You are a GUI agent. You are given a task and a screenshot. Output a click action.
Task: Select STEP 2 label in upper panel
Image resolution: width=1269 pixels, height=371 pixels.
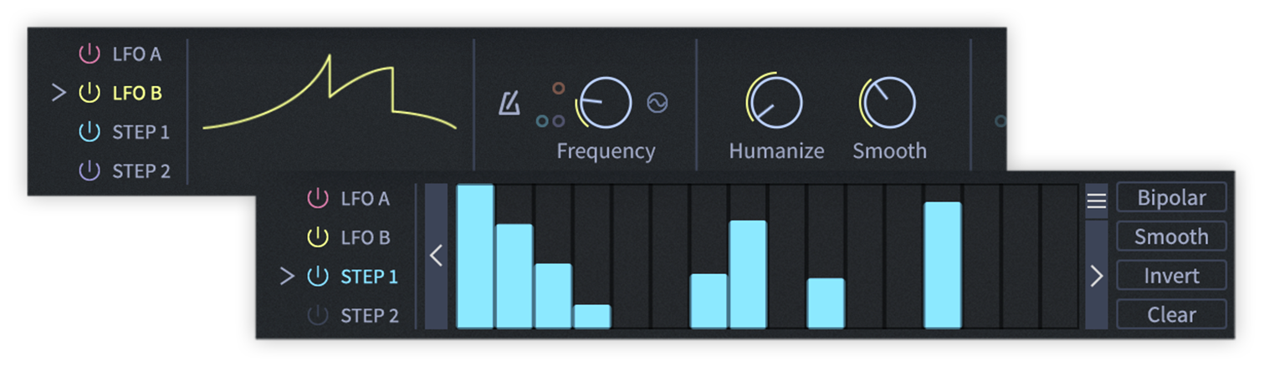141,171
